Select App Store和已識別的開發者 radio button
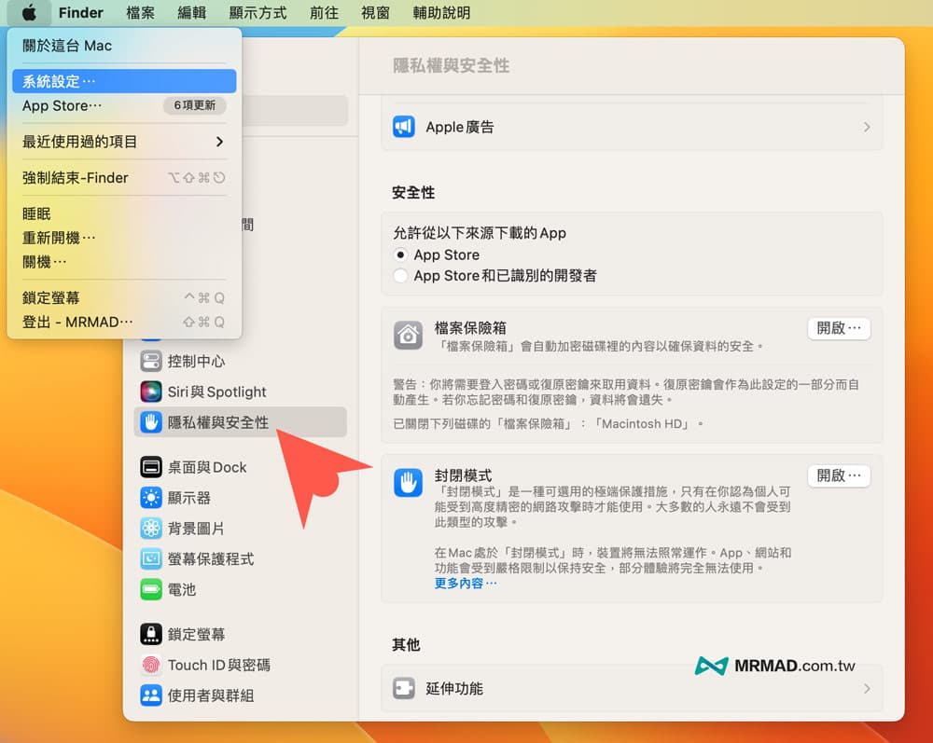Image resolution: width=933 pixels, height=743 pixels. [400, 276]
